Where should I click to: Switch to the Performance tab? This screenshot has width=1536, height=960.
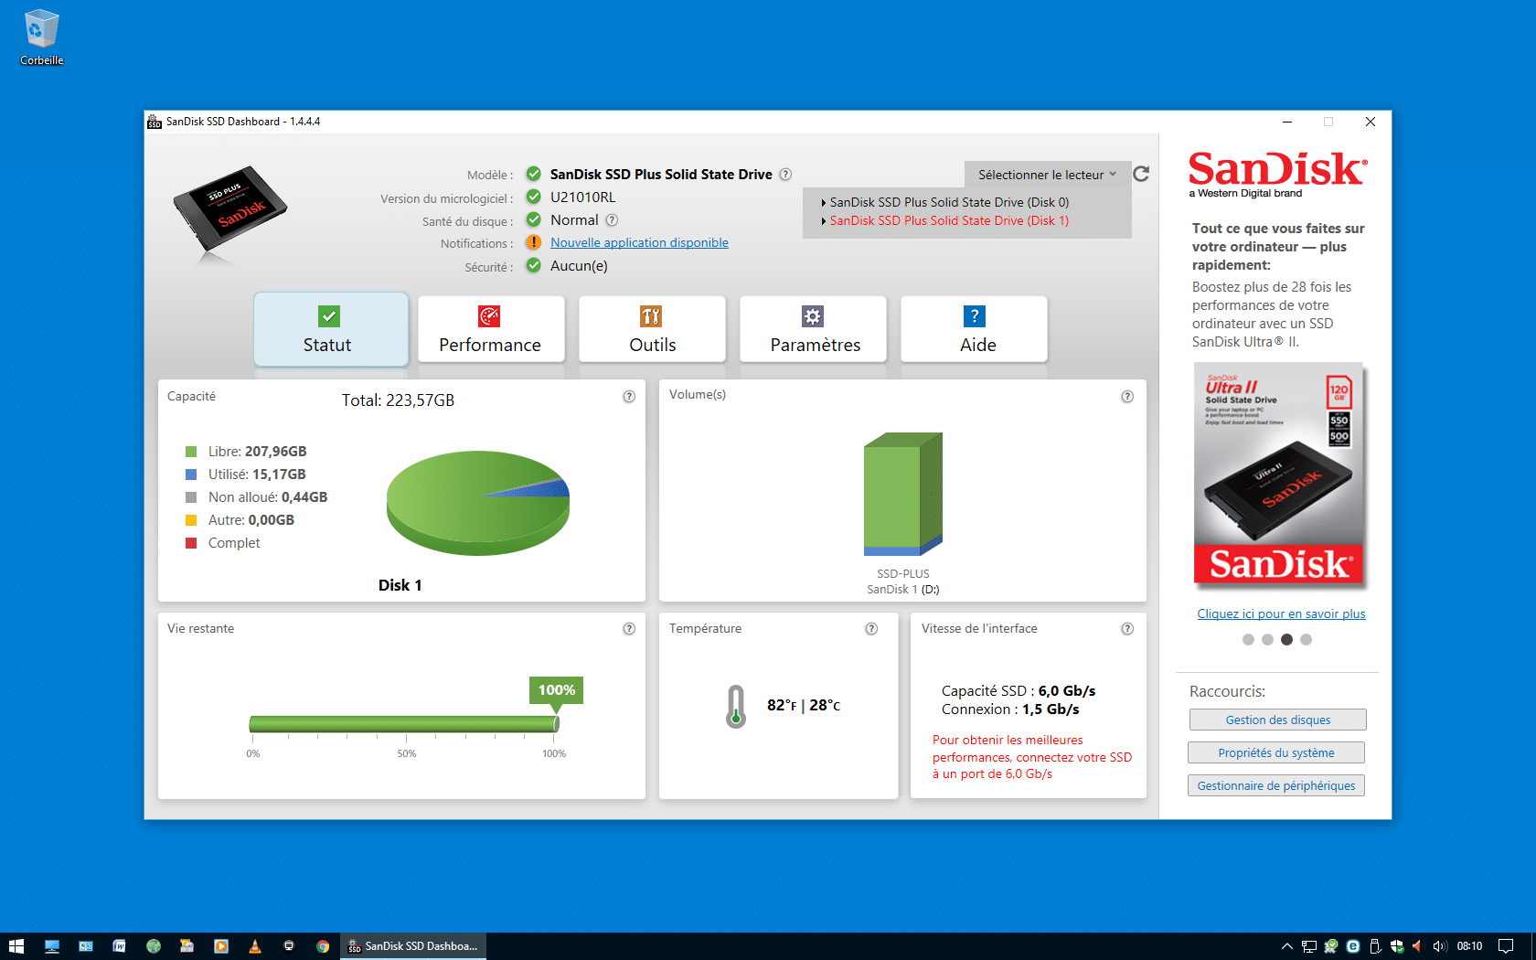(490, 329)
